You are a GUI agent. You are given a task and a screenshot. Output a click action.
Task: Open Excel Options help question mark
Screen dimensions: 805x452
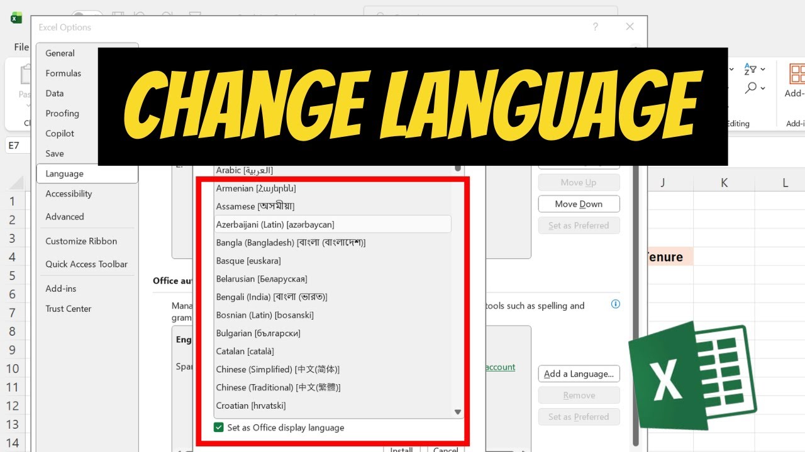pos(596,27)
